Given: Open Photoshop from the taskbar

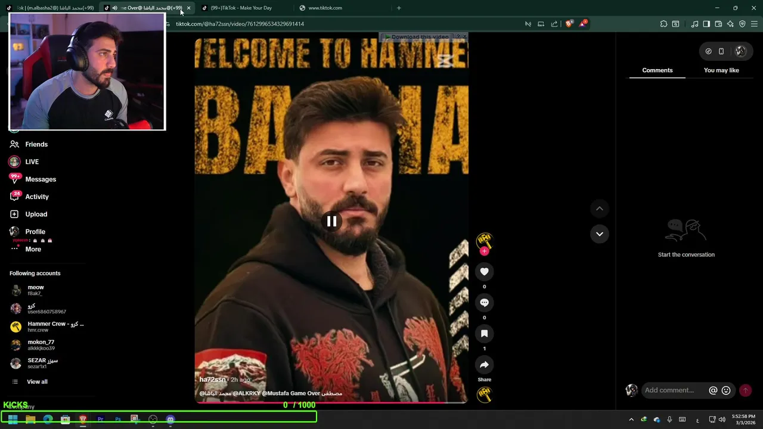Looking at the screenshot, I should [x=118, y=419].
